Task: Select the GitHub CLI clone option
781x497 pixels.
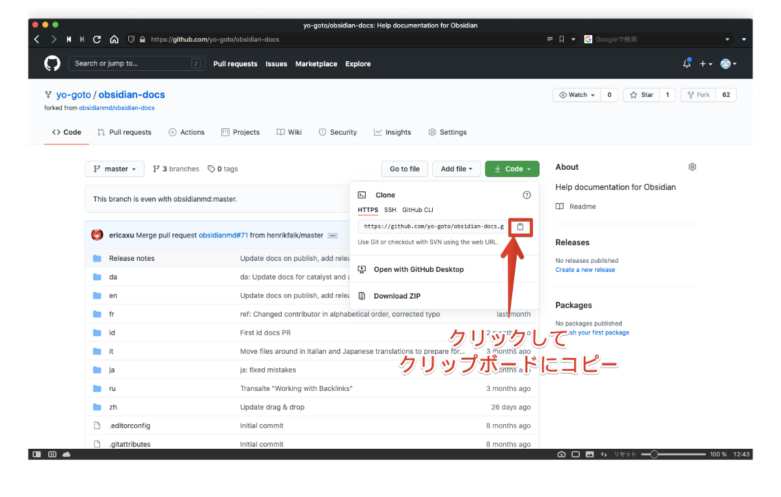Action: (418, 210)
